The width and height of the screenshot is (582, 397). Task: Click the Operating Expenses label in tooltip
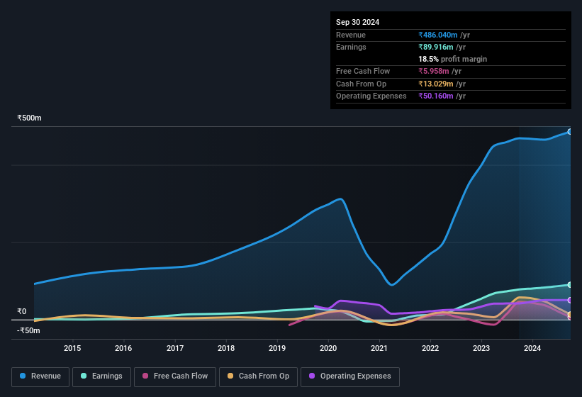[371, 96]
